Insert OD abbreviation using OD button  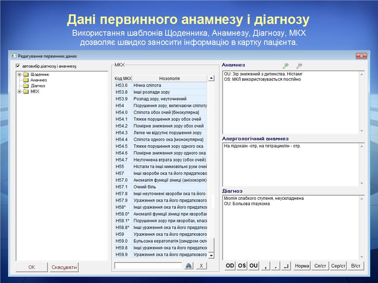click(x=230, y=266)
